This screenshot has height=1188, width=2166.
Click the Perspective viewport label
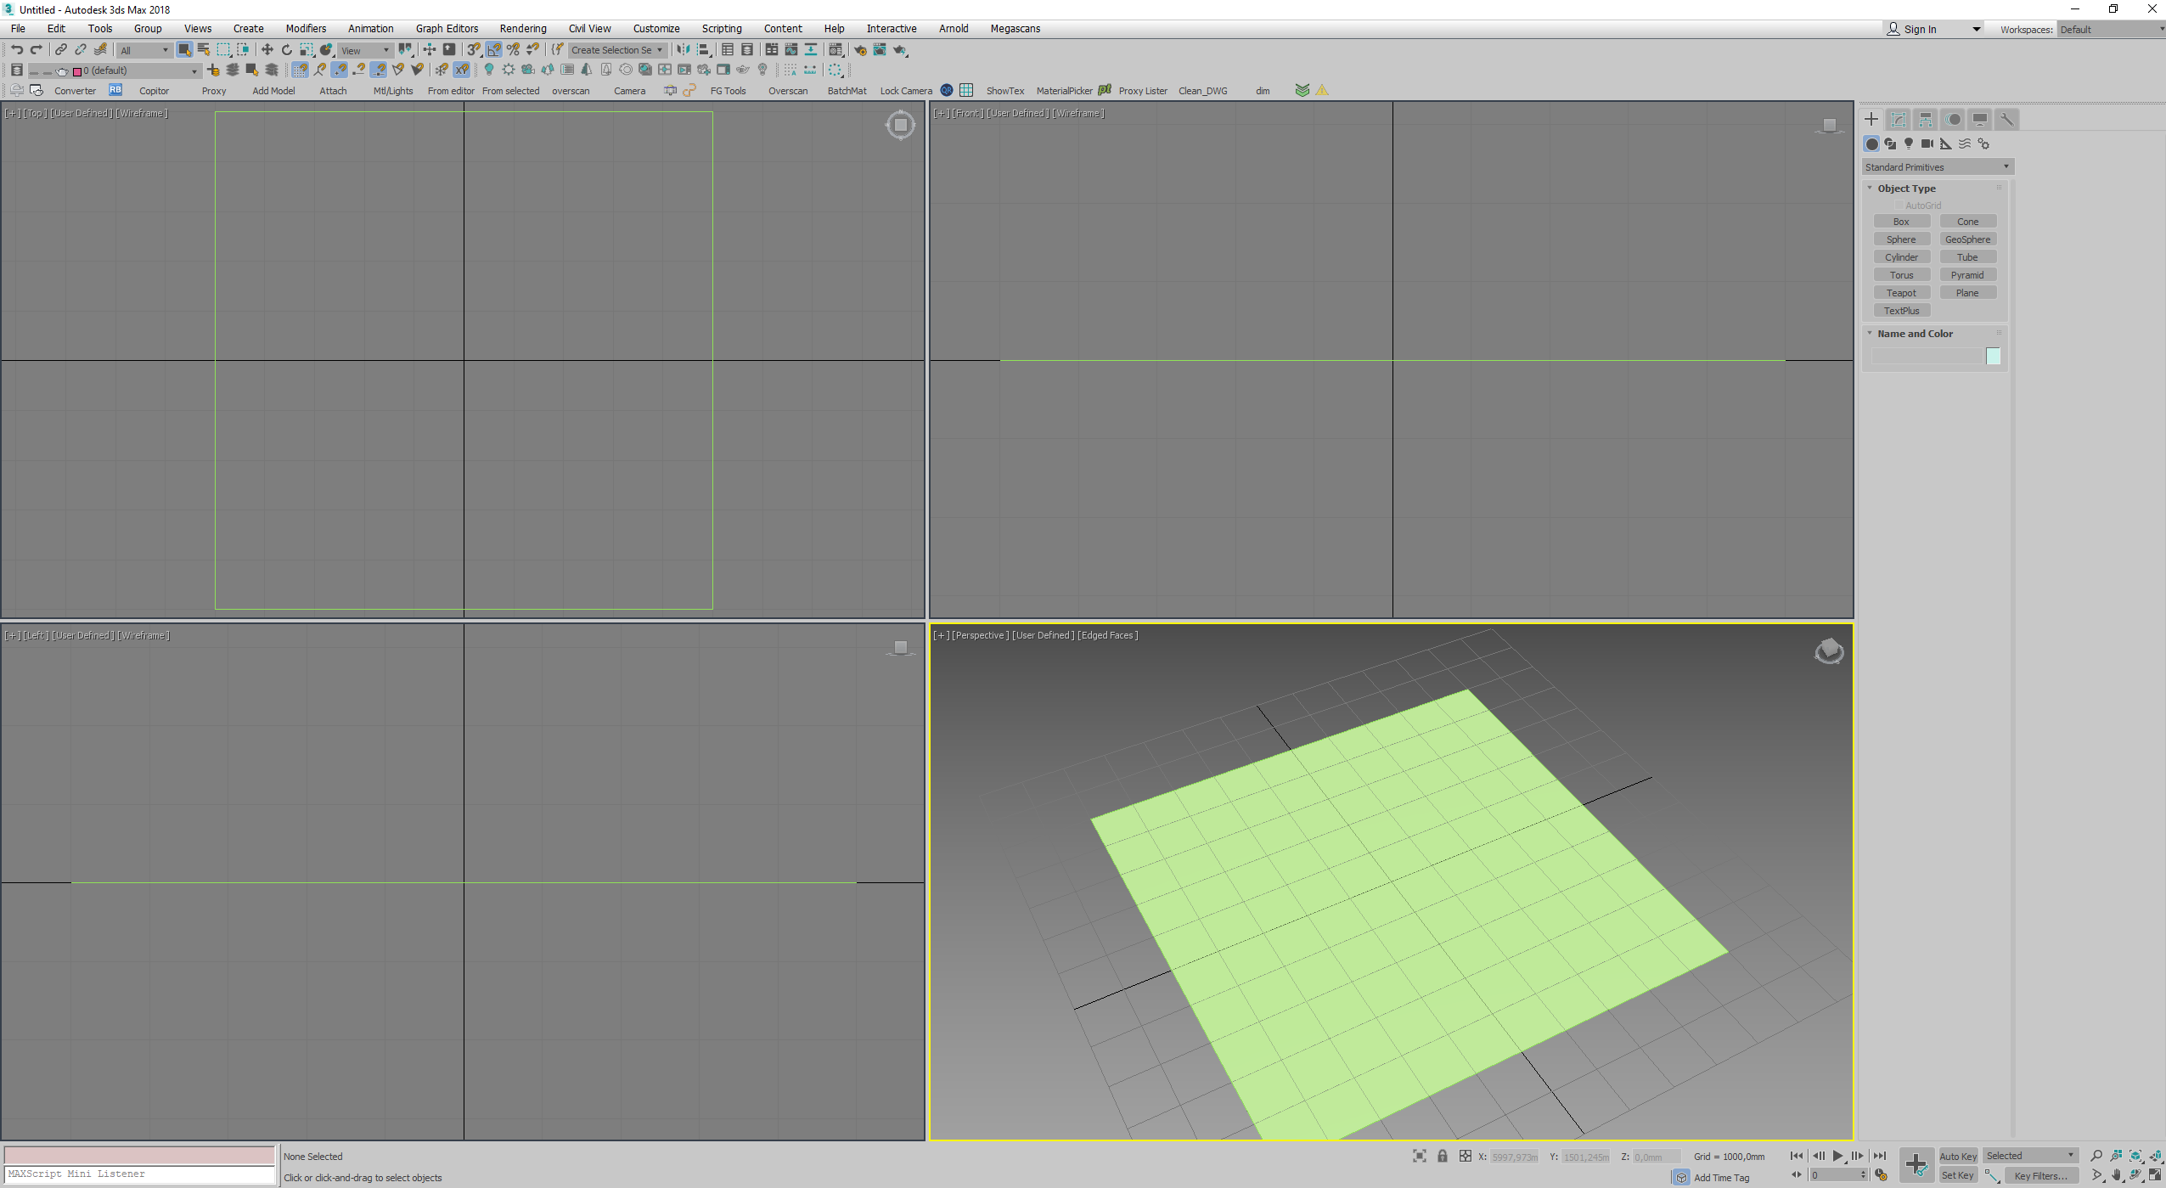[980, 635]
